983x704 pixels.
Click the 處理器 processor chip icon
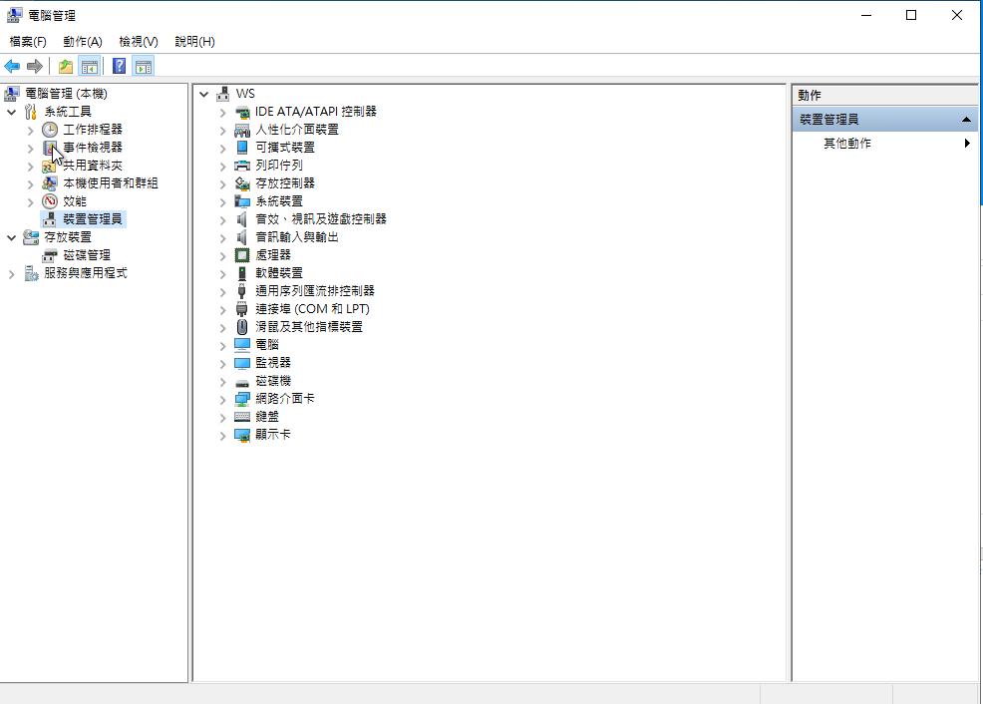[241, 255]
